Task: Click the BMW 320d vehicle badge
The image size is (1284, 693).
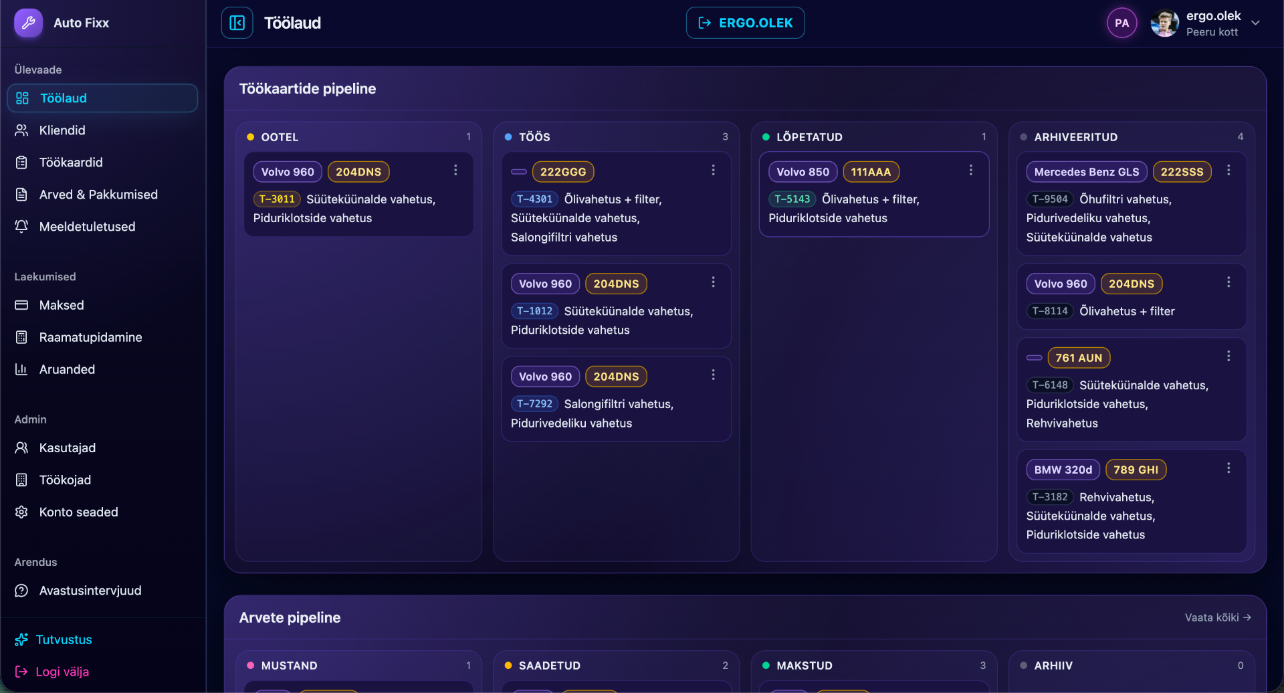Action: (1063, 470)
